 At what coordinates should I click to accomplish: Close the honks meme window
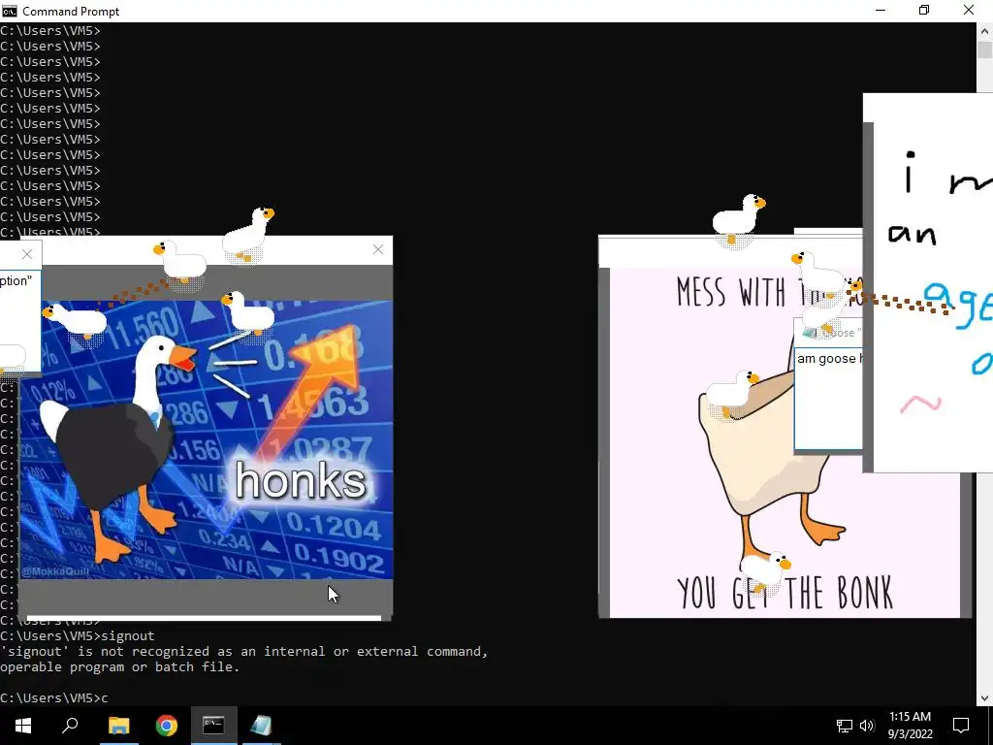point(378,249)
